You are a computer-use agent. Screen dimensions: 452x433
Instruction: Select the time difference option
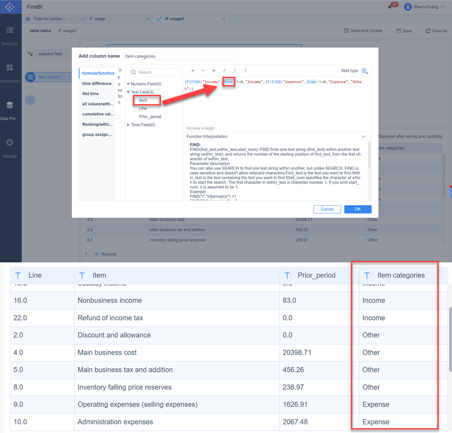click(x=97, y=83)
